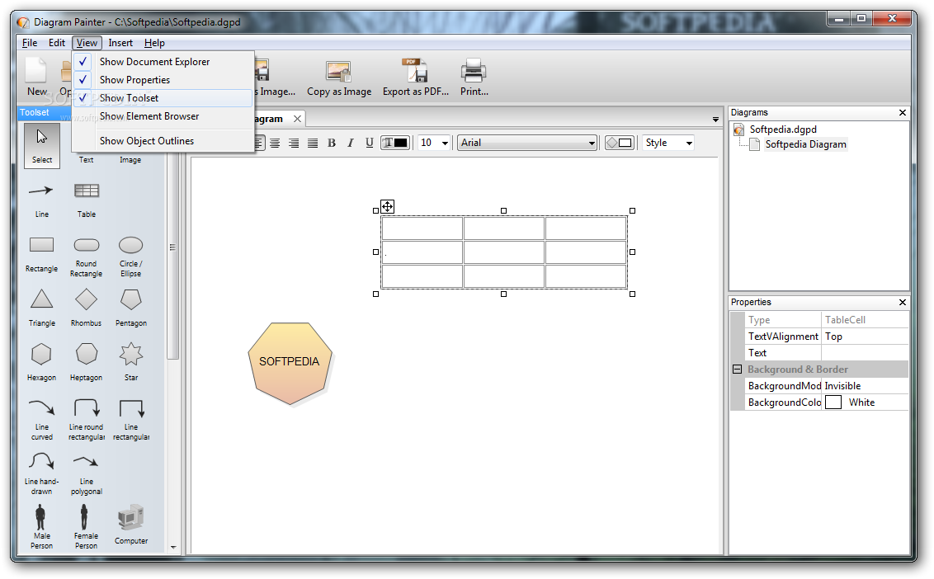Image resolution: width=934 pixels, height=579 pixels.
Task: Pick the Line tool
Action: (42, 200)
